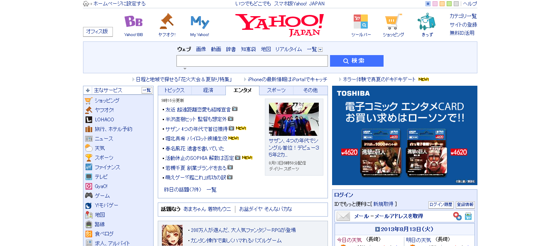
Task: Click the ログイン履歴 button
Action: (x=441, y=205)
